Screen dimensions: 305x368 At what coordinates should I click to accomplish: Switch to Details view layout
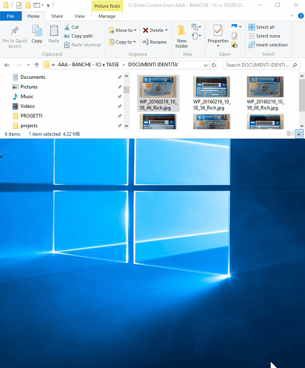[290, 134]
